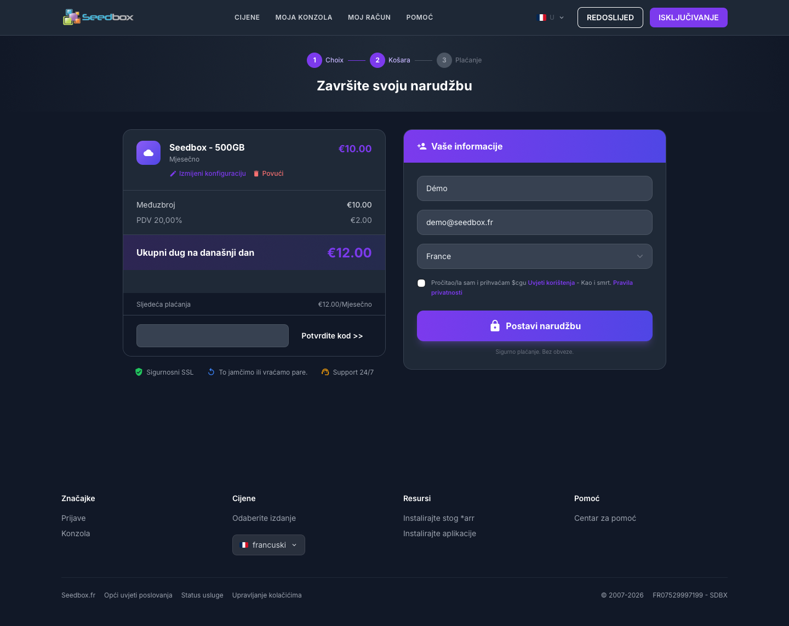Click the trash icon next to Povući
The width and height of the screenshot is (789, 626).
256,174
